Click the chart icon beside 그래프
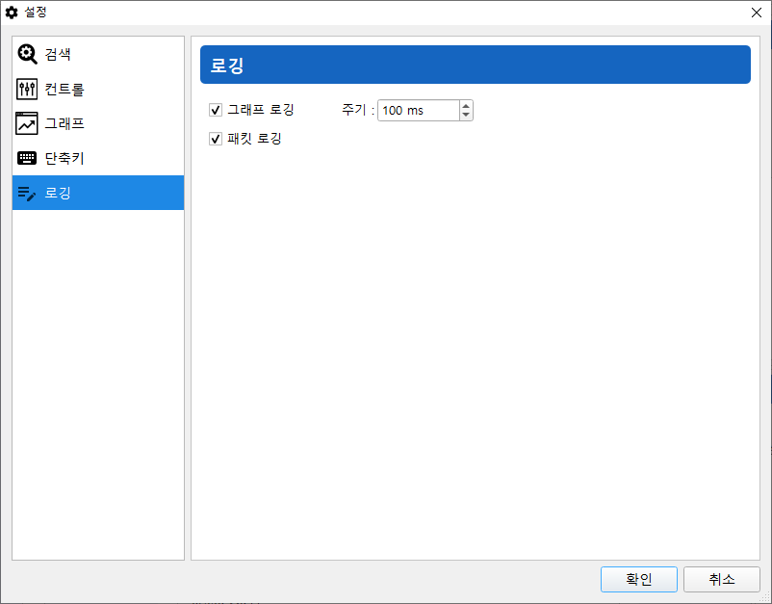772x604 pixels. (27, 123)
